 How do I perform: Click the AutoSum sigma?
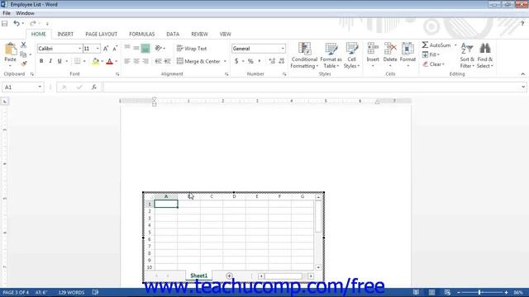425,45
